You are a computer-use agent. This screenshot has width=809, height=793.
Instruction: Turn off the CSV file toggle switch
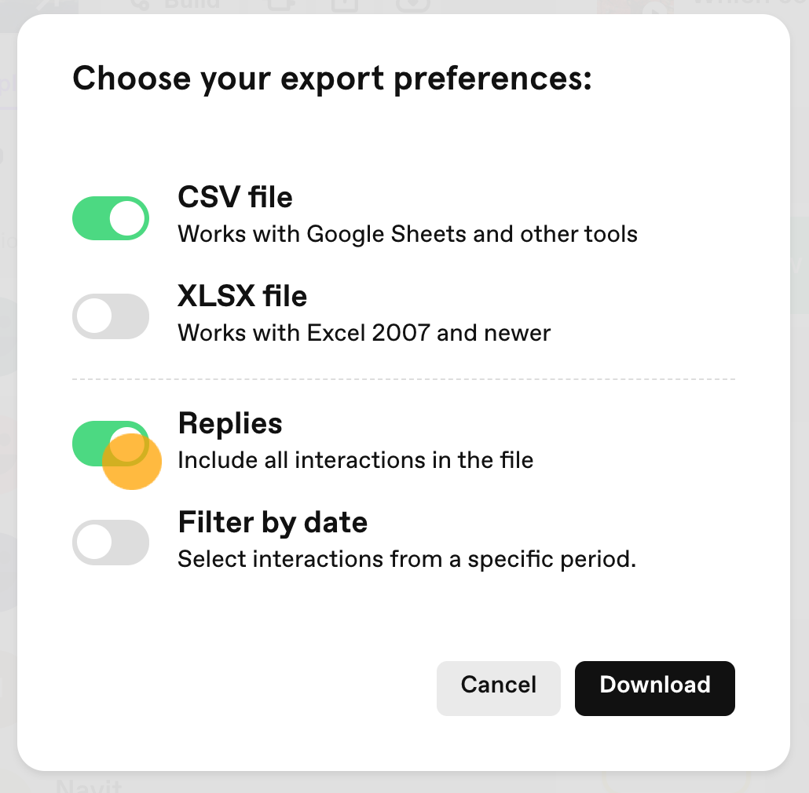(x=111, y=218)
